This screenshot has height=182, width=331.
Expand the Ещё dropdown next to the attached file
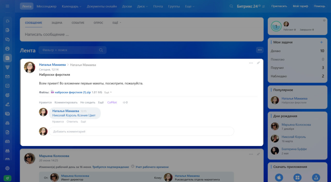pyautogui.click(x=108, y=92)
